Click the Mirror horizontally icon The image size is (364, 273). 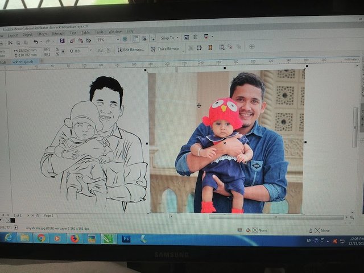click(x=101, y=51)
